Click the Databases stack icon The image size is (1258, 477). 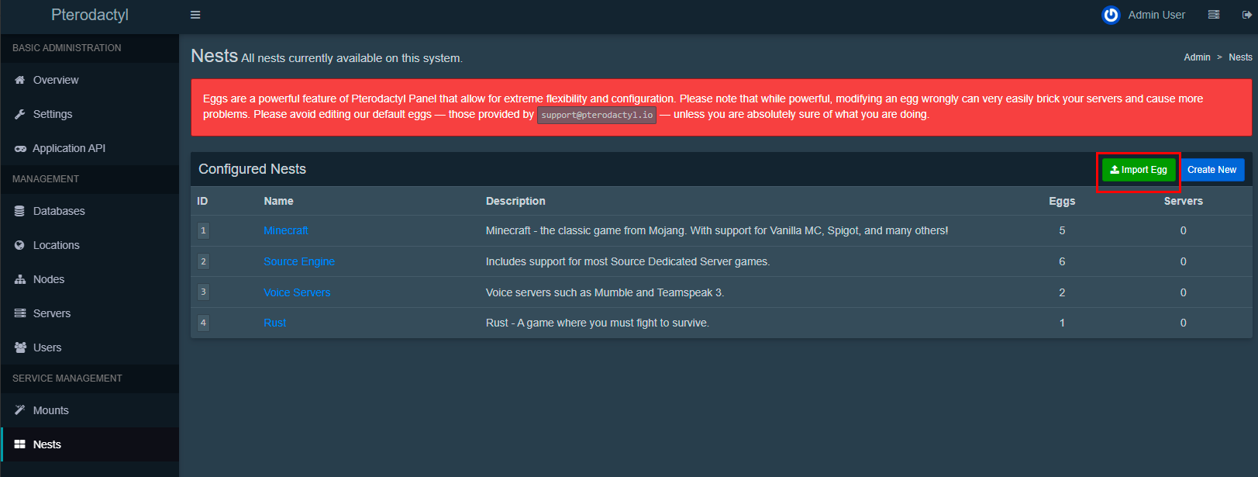coord(20,211)
